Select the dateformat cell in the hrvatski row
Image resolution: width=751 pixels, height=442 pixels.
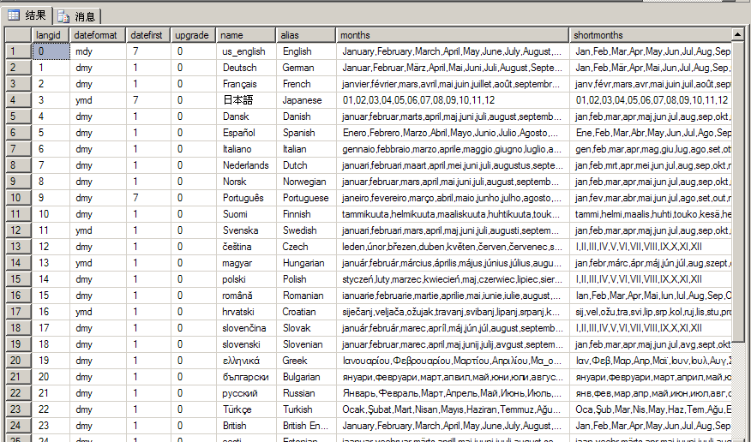99,312
